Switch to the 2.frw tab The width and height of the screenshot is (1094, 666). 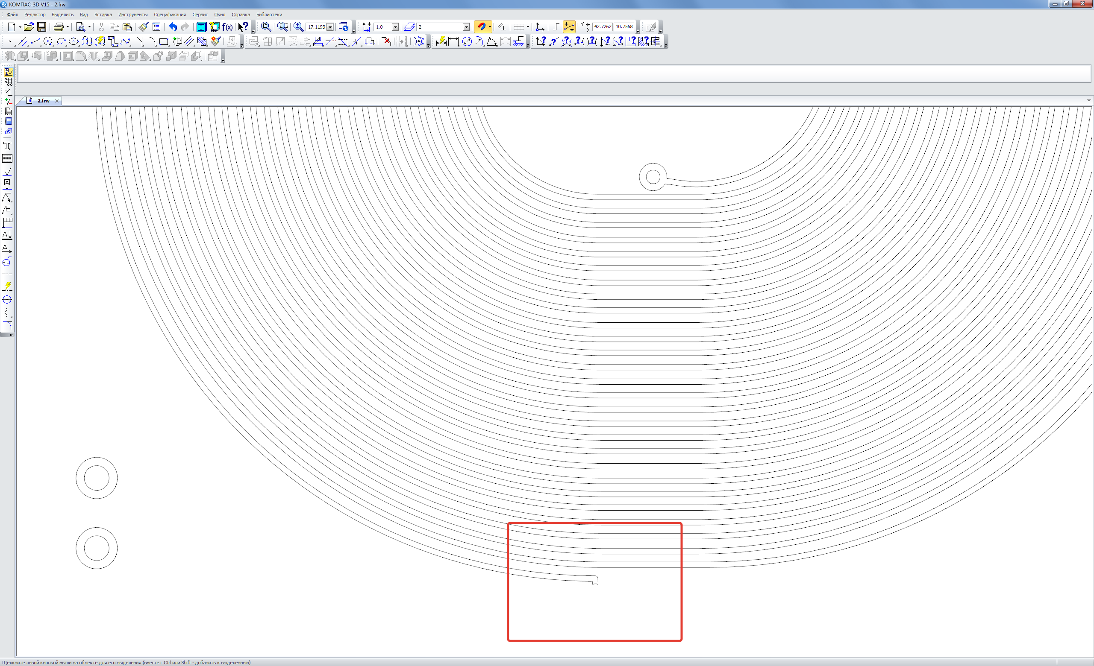tap(43, 101)
